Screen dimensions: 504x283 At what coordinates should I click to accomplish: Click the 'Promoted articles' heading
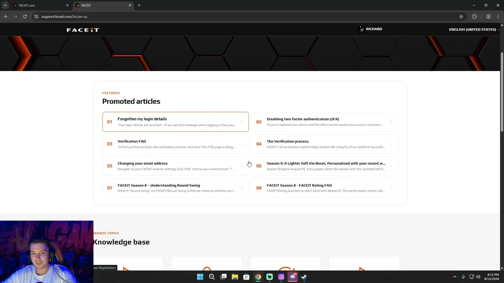coord(131,101)
